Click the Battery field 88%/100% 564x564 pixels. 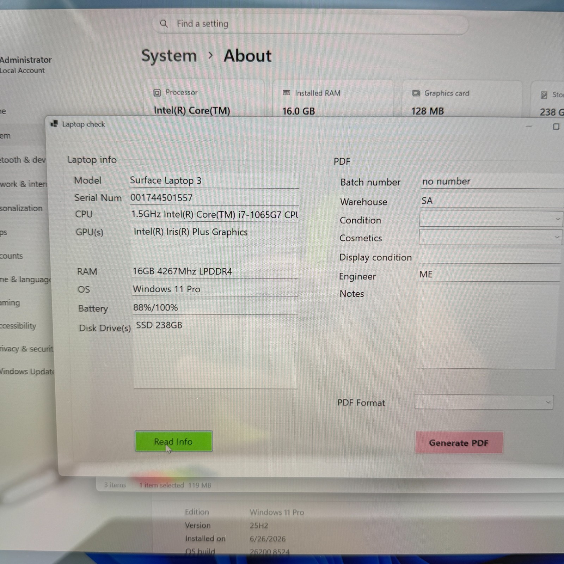[x=215, y=307]
